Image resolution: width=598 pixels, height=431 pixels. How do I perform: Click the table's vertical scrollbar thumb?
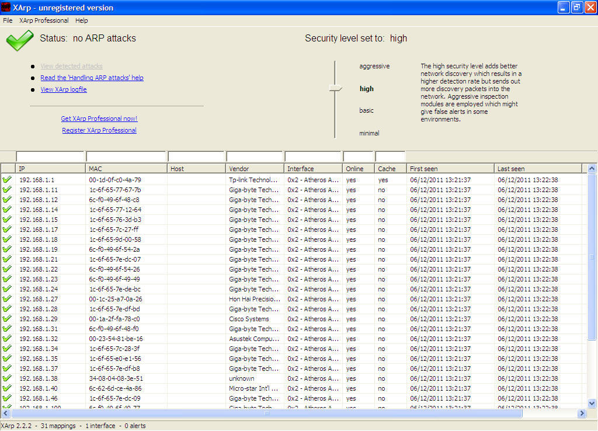click(x=592, y=256)
